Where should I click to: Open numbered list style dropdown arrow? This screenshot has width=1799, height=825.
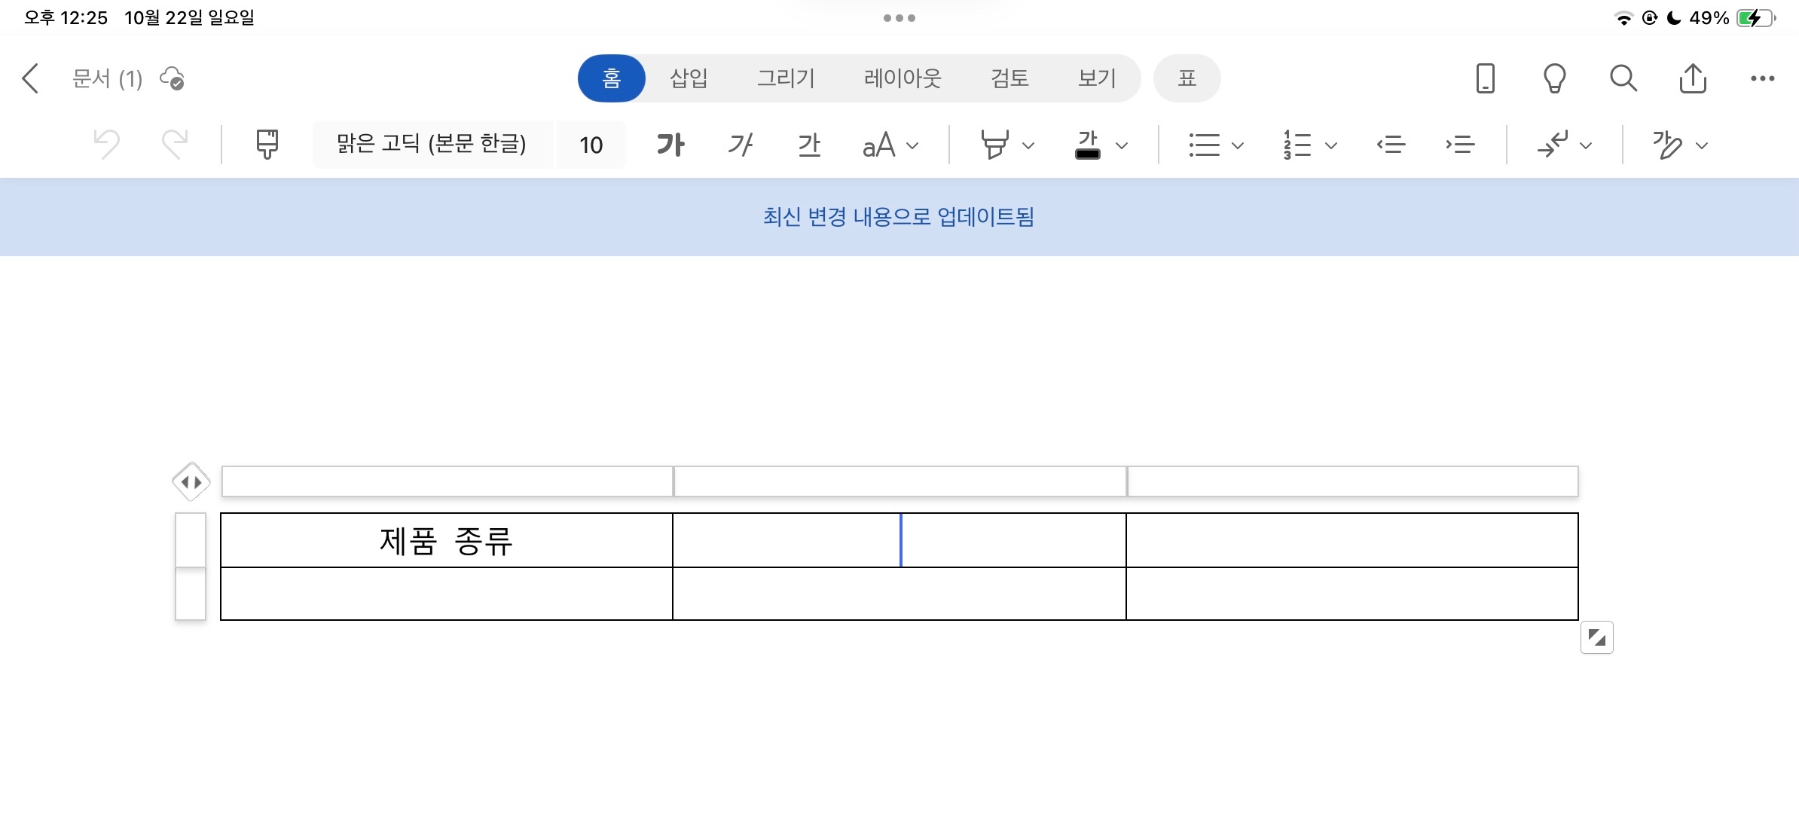point(1331,145)
